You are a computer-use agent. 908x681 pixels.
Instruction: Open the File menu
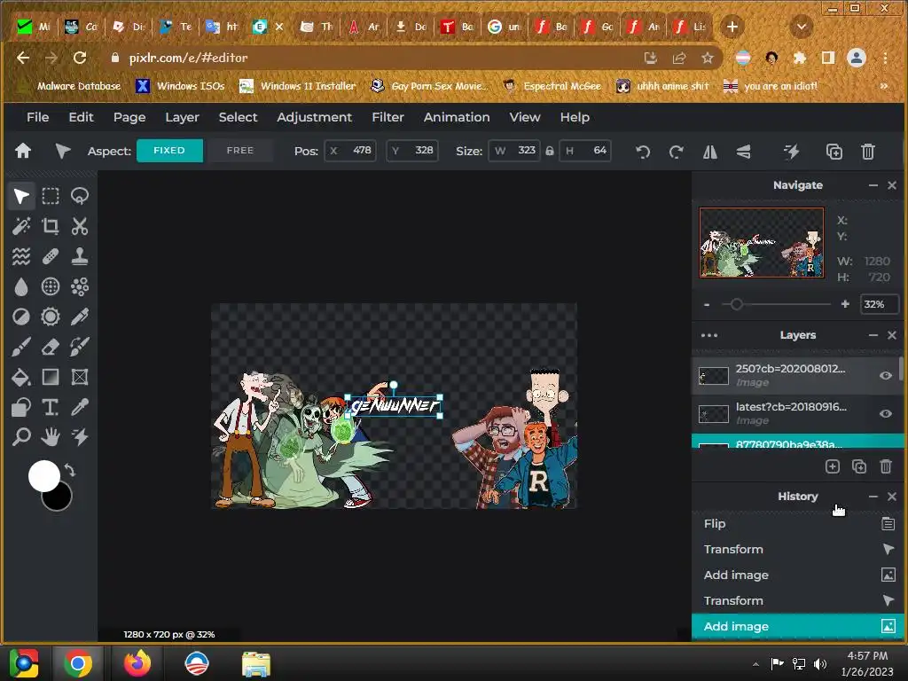click(37, 117)
